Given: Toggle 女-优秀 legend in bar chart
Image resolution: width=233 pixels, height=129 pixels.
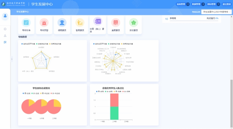Looking at the screenshot, I should click(x=126, y=91).
